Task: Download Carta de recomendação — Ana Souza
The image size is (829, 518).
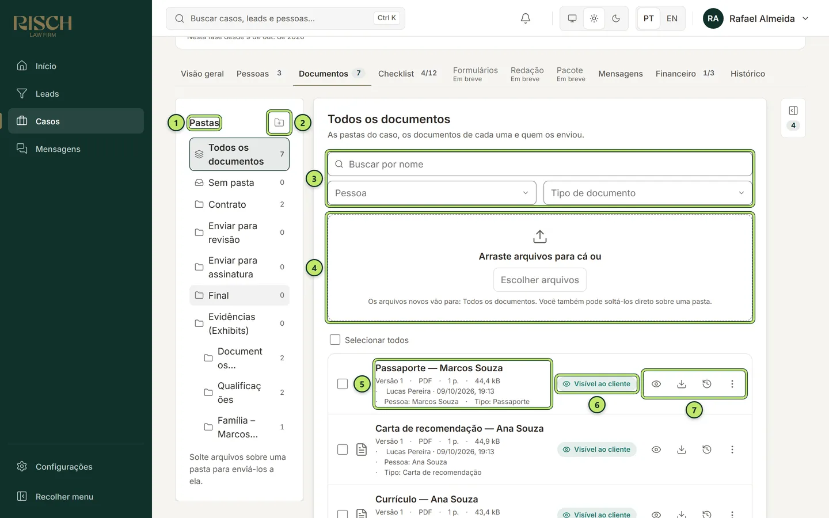Action: pos(682,450)
